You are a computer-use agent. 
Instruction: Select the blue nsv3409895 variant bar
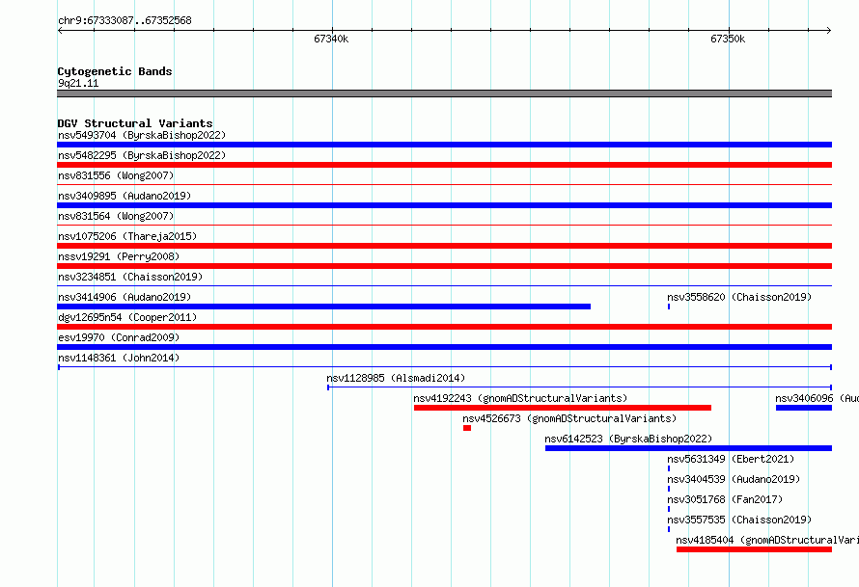point(444,205)
